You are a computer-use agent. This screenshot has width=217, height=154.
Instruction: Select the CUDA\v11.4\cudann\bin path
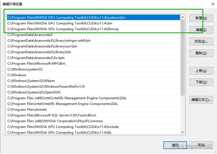coord(93,17)
